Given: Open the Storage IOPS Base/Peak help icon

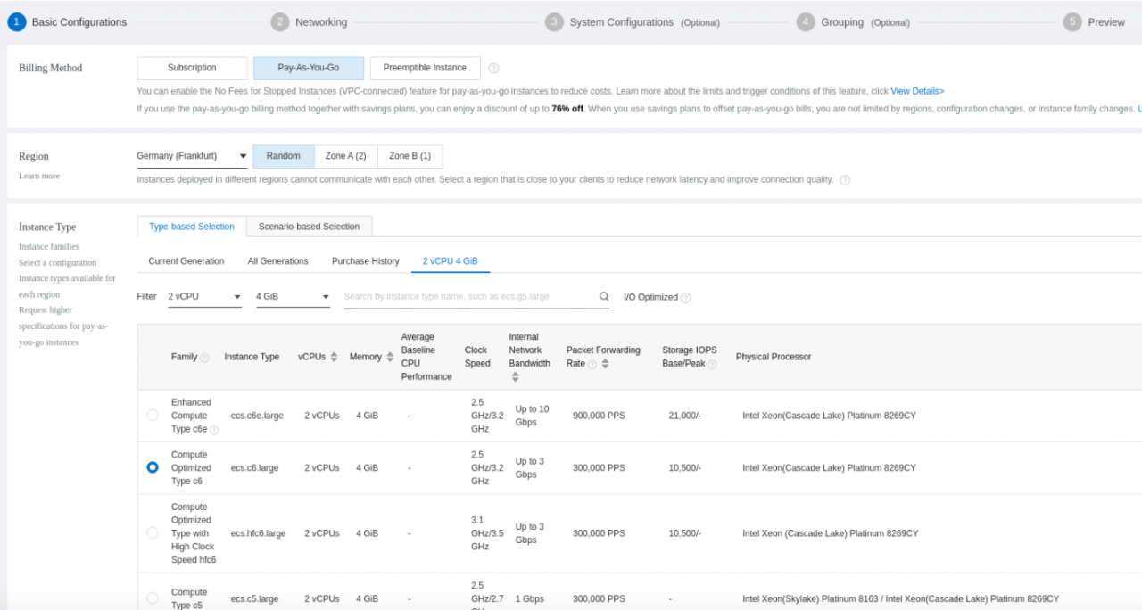Looking at the screenshot, I should [x=712, y=365].
